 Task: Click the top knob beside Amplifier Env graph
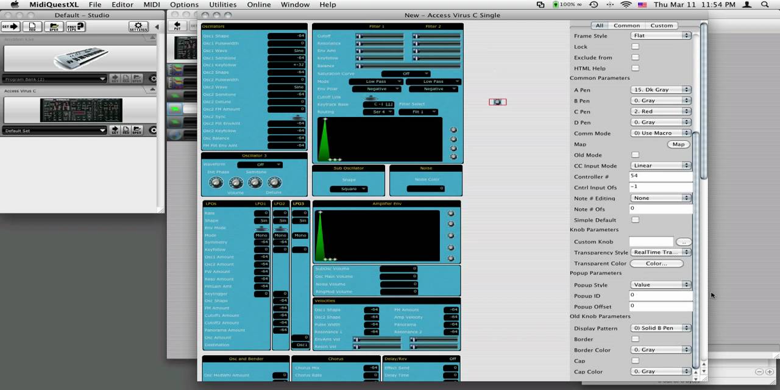tap(451, 213)
